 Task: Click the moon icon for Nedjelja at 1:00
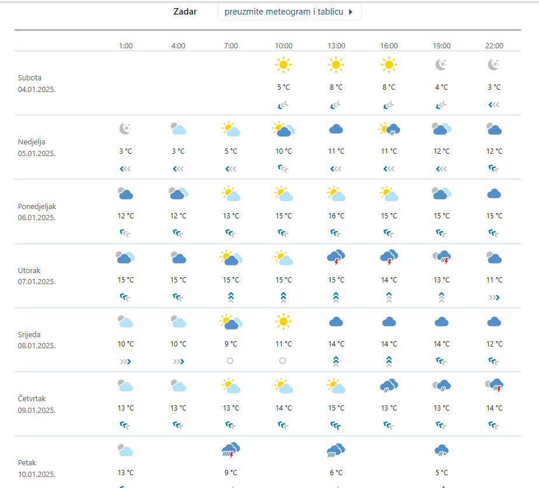pos(125,129)
